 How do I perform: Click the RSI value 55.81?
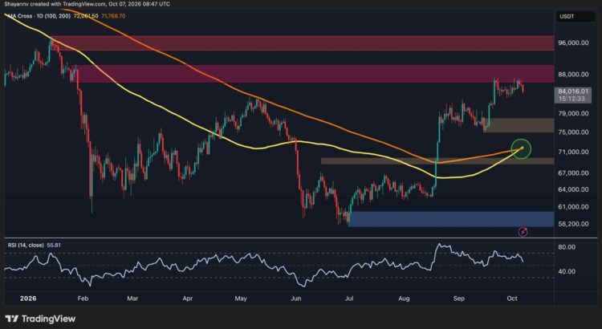coord(53,245)
